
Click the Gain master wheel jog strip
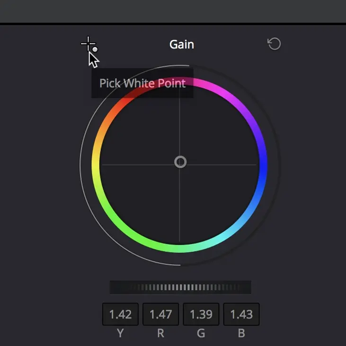[180, 287]
